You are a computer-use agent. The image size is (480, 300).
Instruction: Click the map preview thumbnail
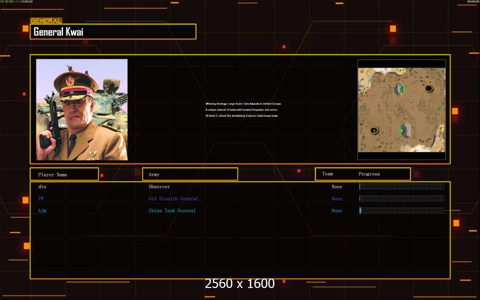(x=401, y=109)
